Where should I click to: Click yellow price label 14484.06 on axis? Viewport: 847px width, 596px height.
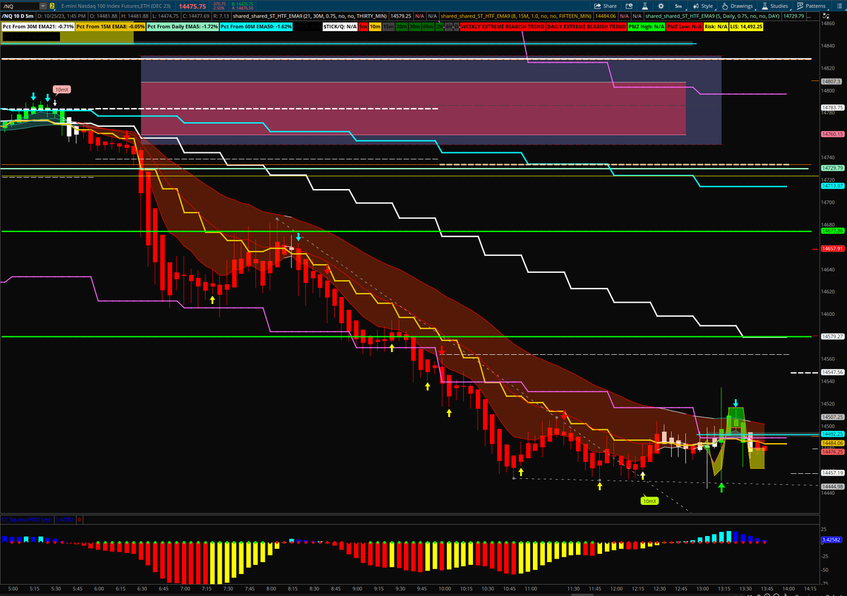(833, 443)
